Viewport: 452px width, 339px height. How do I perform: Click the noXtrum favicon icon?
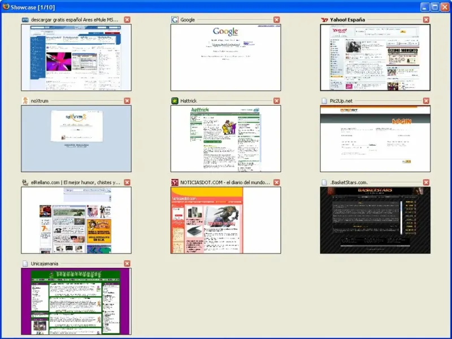coord(25,101)
